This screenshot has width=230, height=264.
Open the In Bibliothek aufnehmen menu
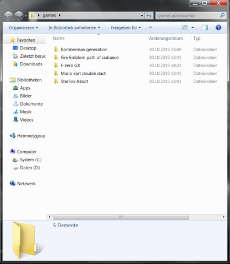point(74,28)
